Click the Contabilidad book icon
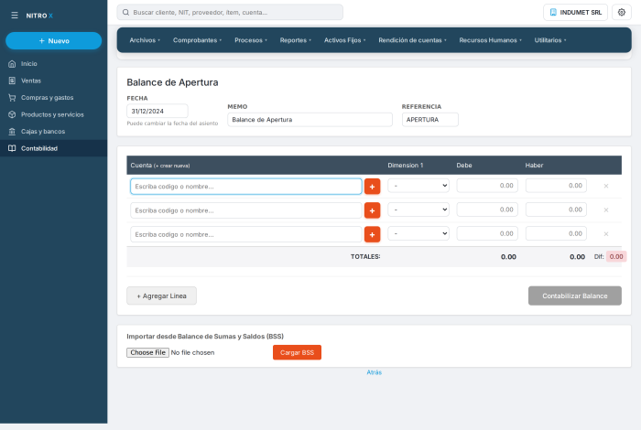 [x=12, y=148]
